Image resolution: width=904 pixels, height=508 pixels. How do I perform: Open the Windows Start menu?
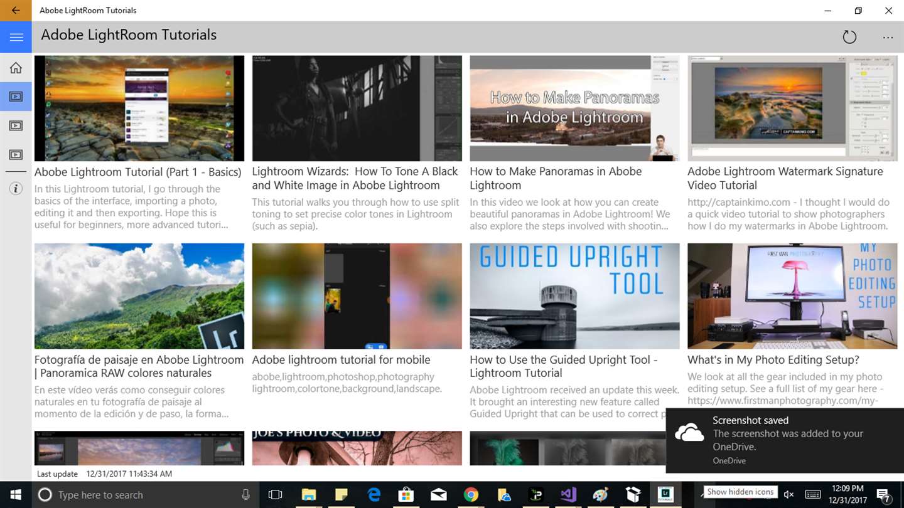click(x=15, y=495)
